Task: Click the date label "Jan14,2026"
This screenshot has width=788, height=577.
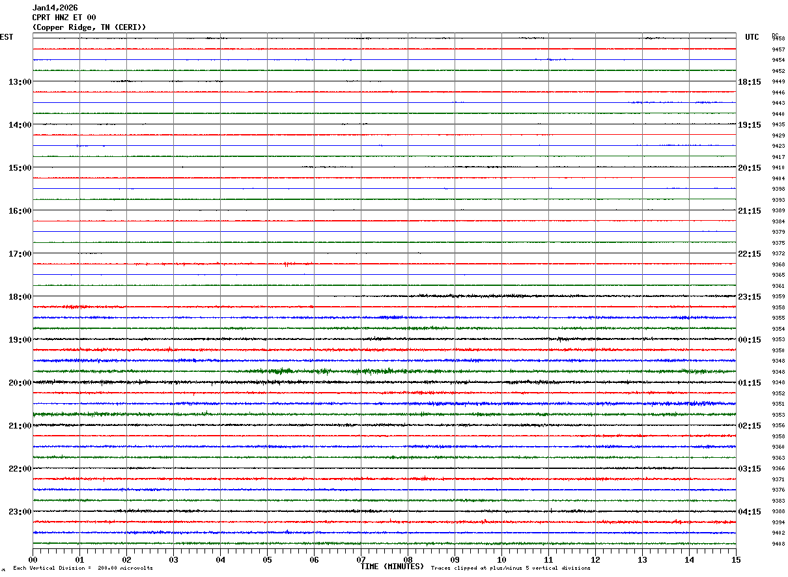Action: pyautogui.click(x=55, y=8)
